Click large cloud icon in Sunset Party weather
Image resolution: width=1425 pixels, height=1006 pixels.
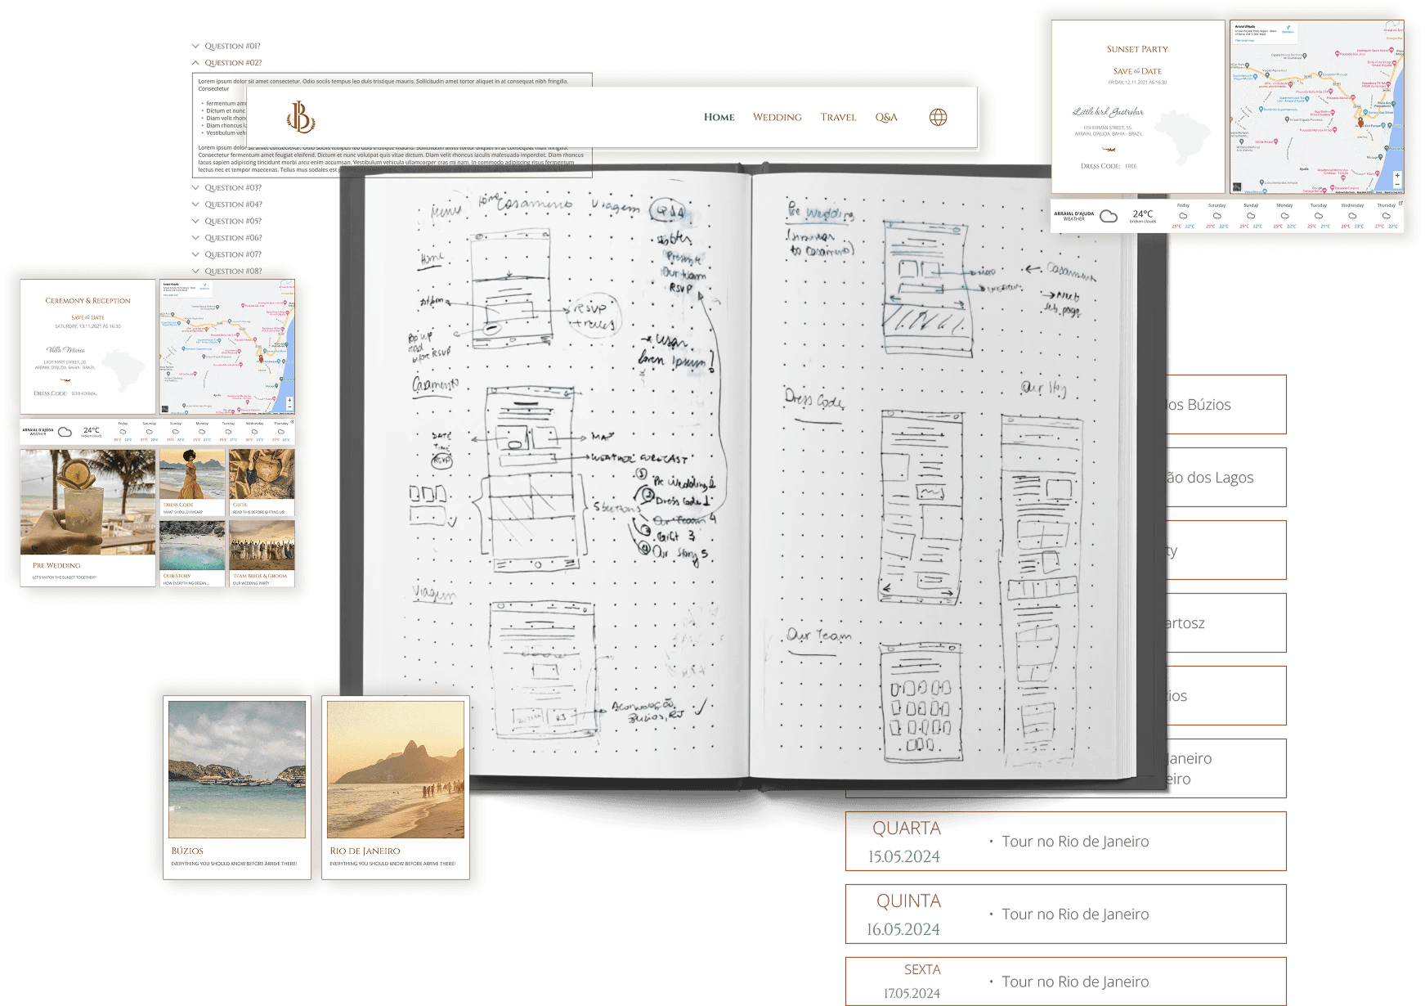1109,216
